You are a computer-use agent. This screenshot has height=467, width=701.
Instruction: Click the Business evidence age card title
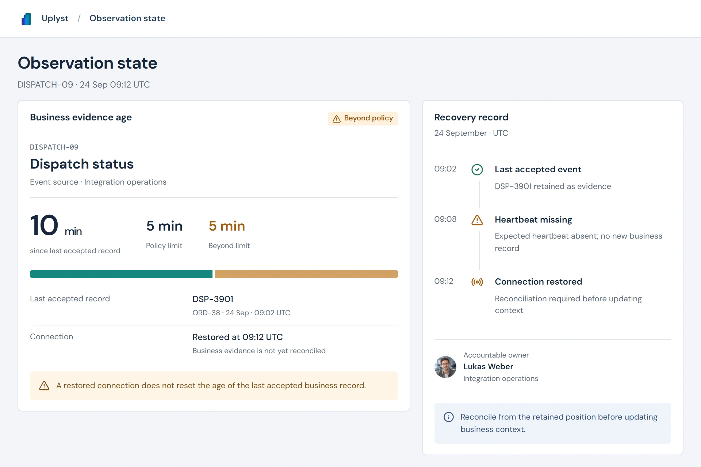pos(81,117)
